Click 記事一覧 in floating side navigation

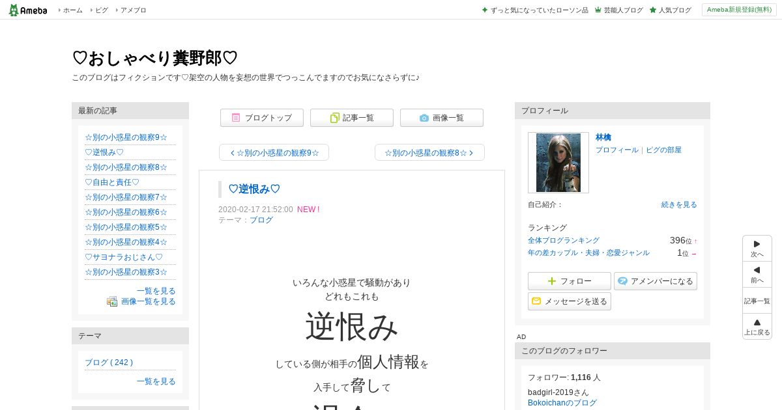tap(757, 301)
